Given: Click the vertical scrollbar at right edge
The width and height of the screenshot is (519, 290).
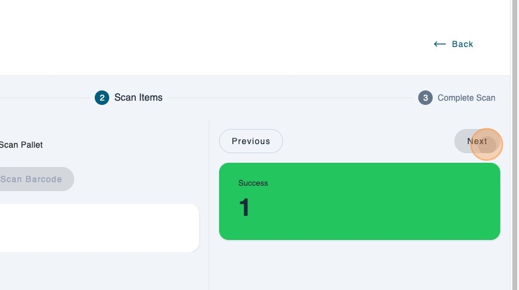Looking at the screenshot, I should click(514, 145).
